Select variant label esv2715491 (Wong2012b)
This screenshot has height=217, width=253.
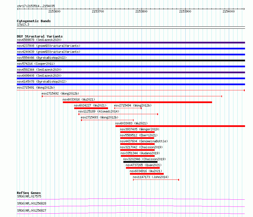click(36, 87)
